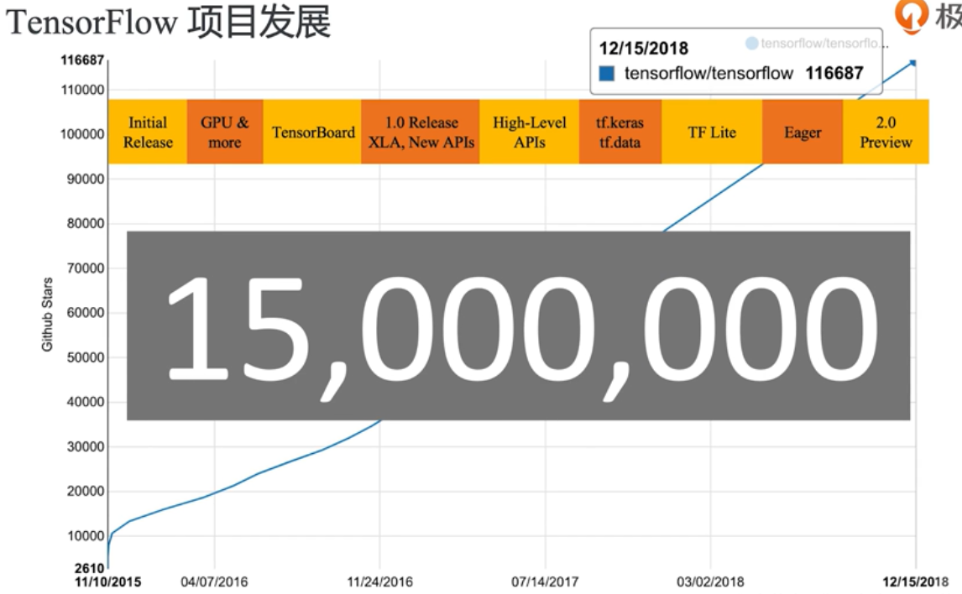The height and width of the screenshot is (594, 962).
Task: Select the 'TensorBoard' milestone box
Action: tap(314, 132)
